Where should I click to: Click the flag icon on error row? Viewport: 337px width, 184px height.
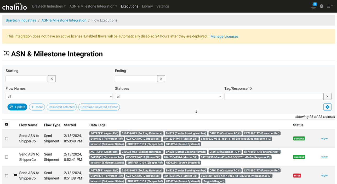pos(15,176)
